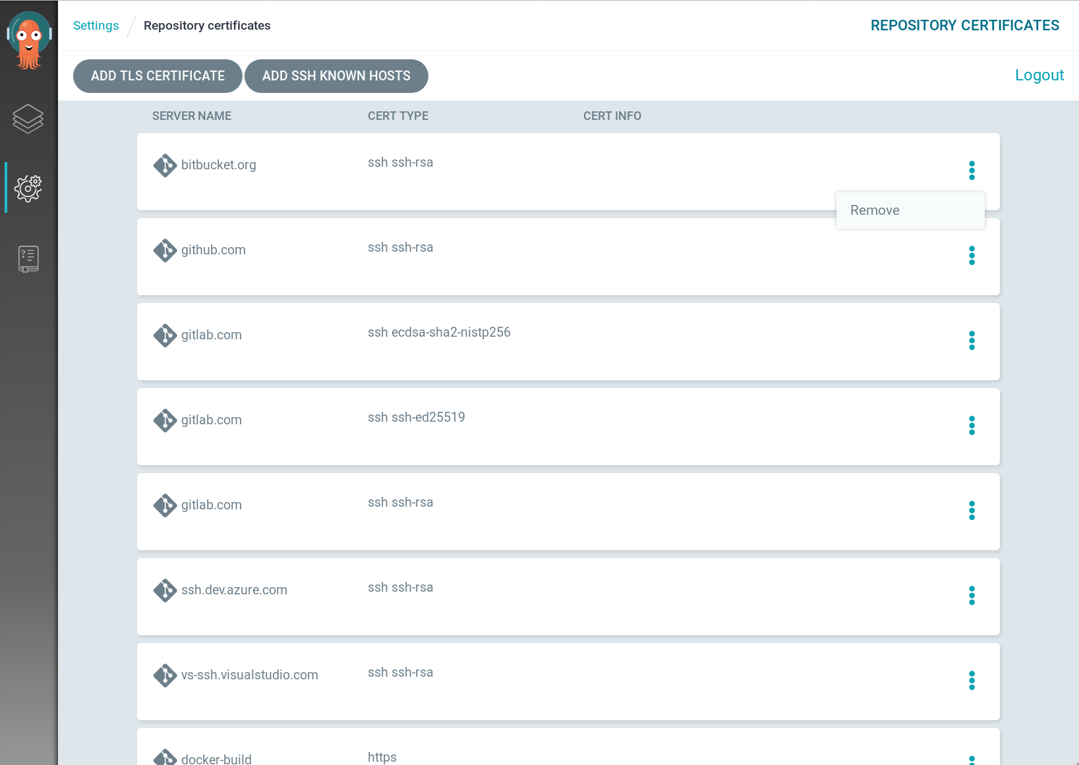Click the git icon beside github.com
1079x765 pixels.
165,250
